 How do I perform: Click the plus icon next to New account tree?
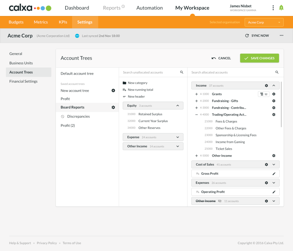pos(113,90)
